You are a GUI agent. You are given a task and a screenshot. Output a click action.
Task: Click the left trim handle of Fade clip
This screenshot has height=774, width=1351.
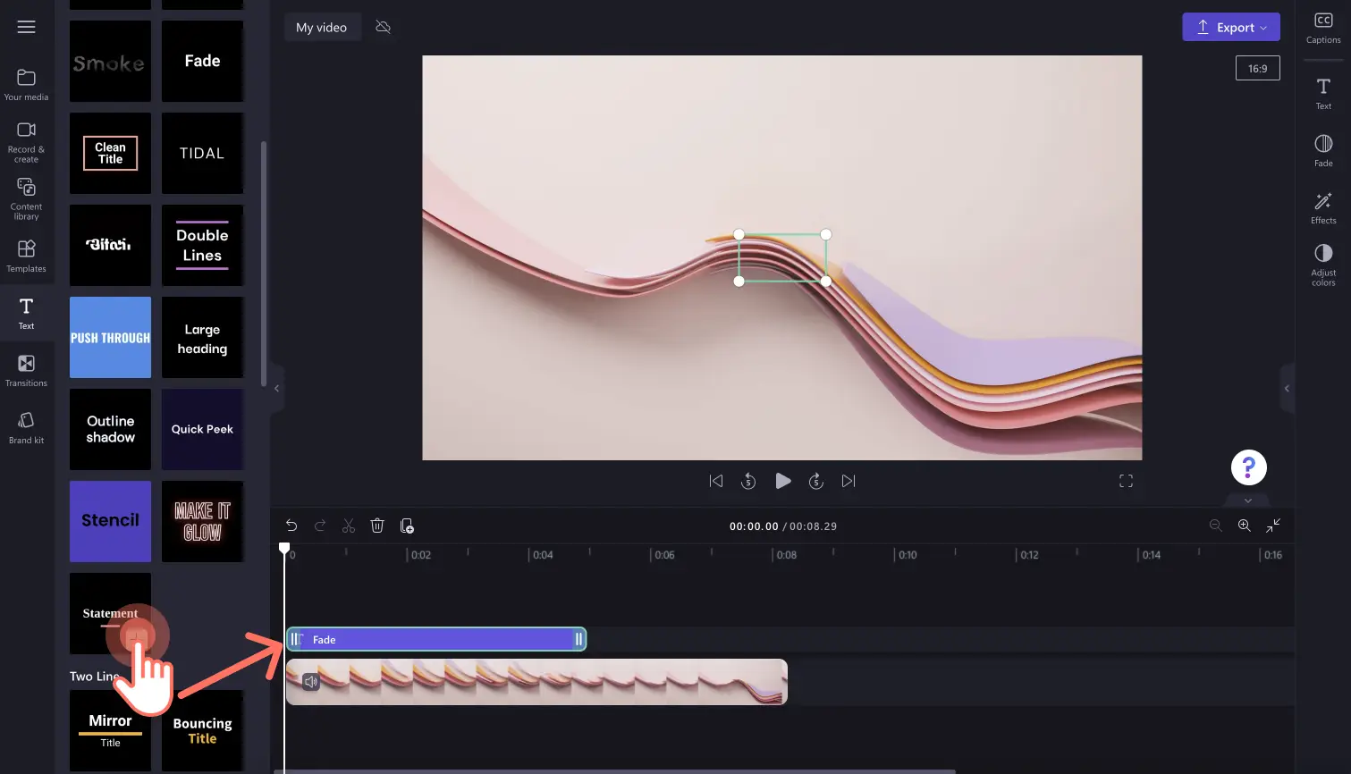tap(295, 639)
